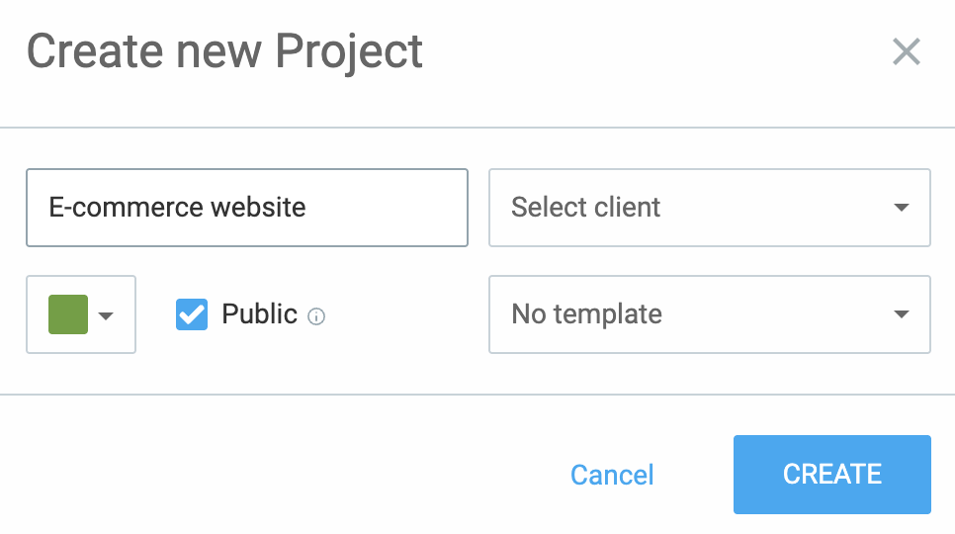The width and height of the screenshot is (955, 534).
Task: Click the info icon beside Public
Action: [316, 316]
